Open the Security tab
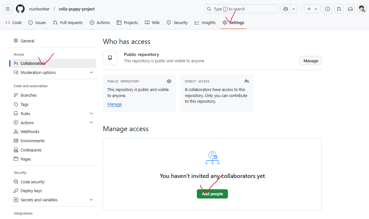369x219 pixels. [177, 22]
